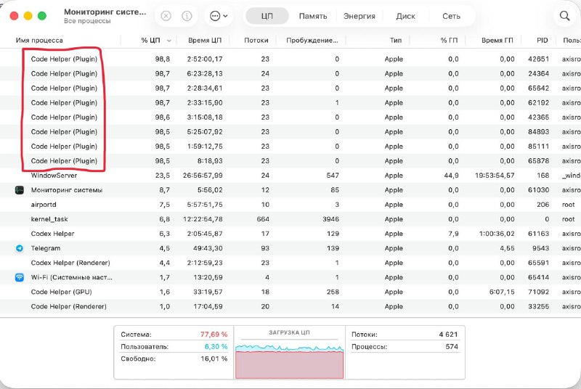Select the Сеть tab

click(x=451, y=16)
